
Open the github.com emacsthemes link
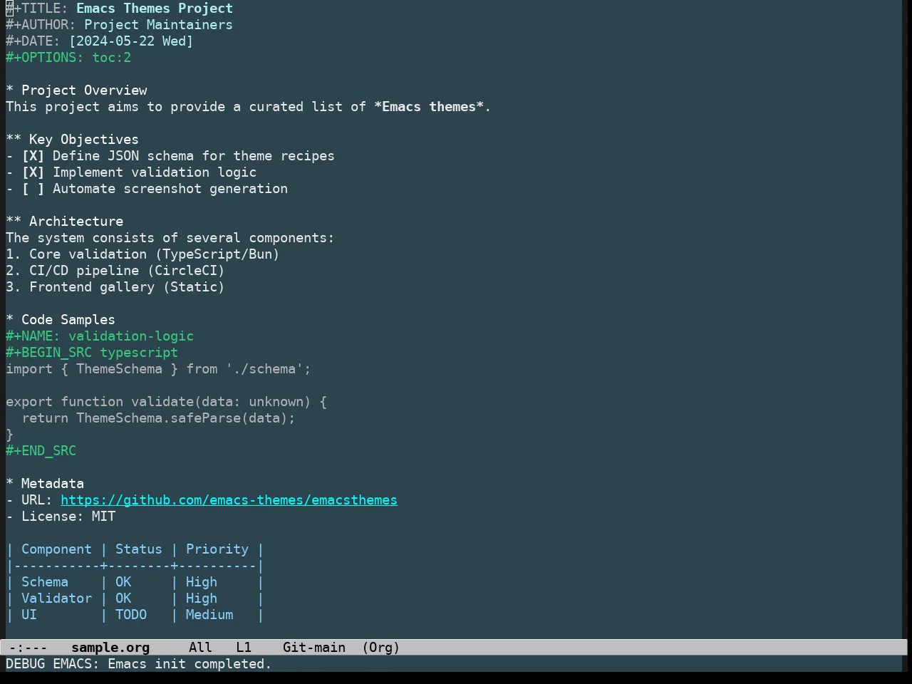229,500
